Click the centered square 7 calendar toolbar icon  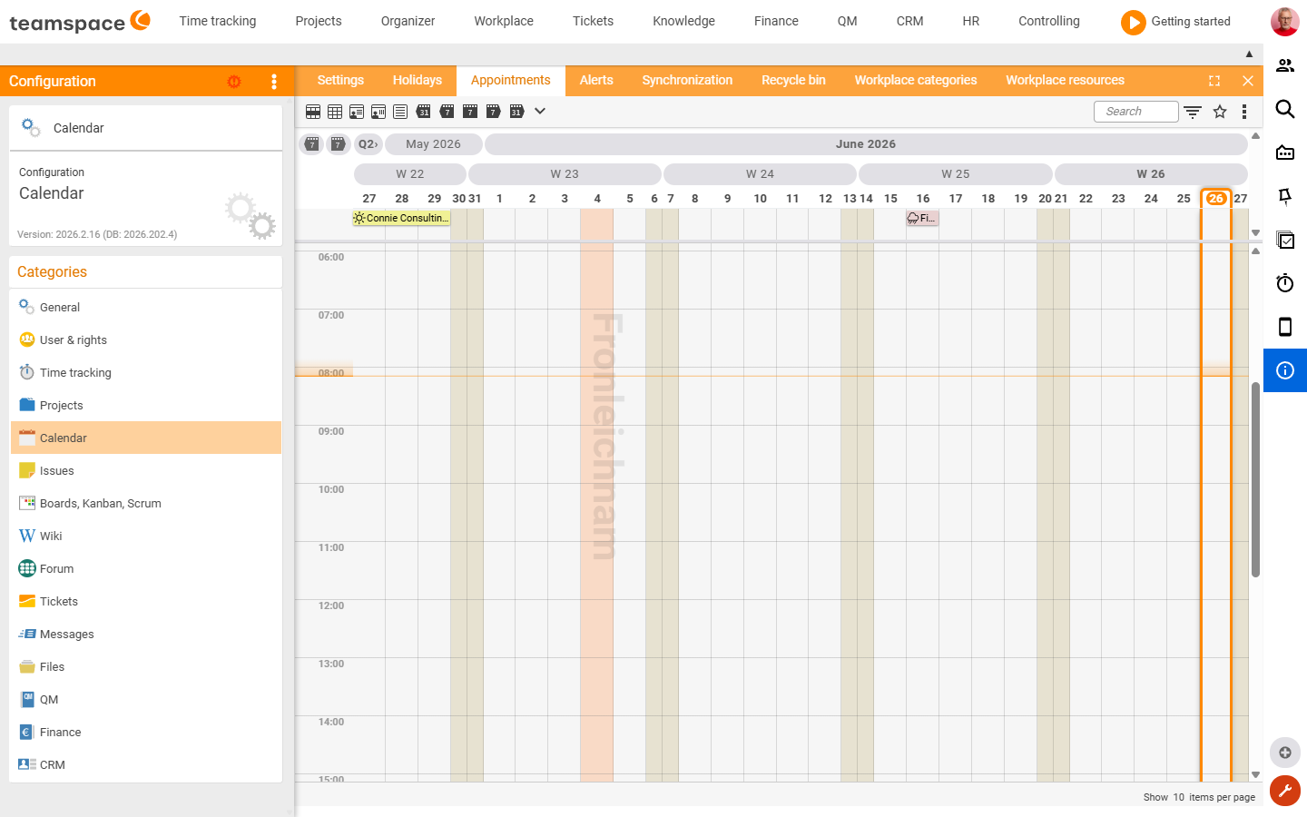point(470,112)
